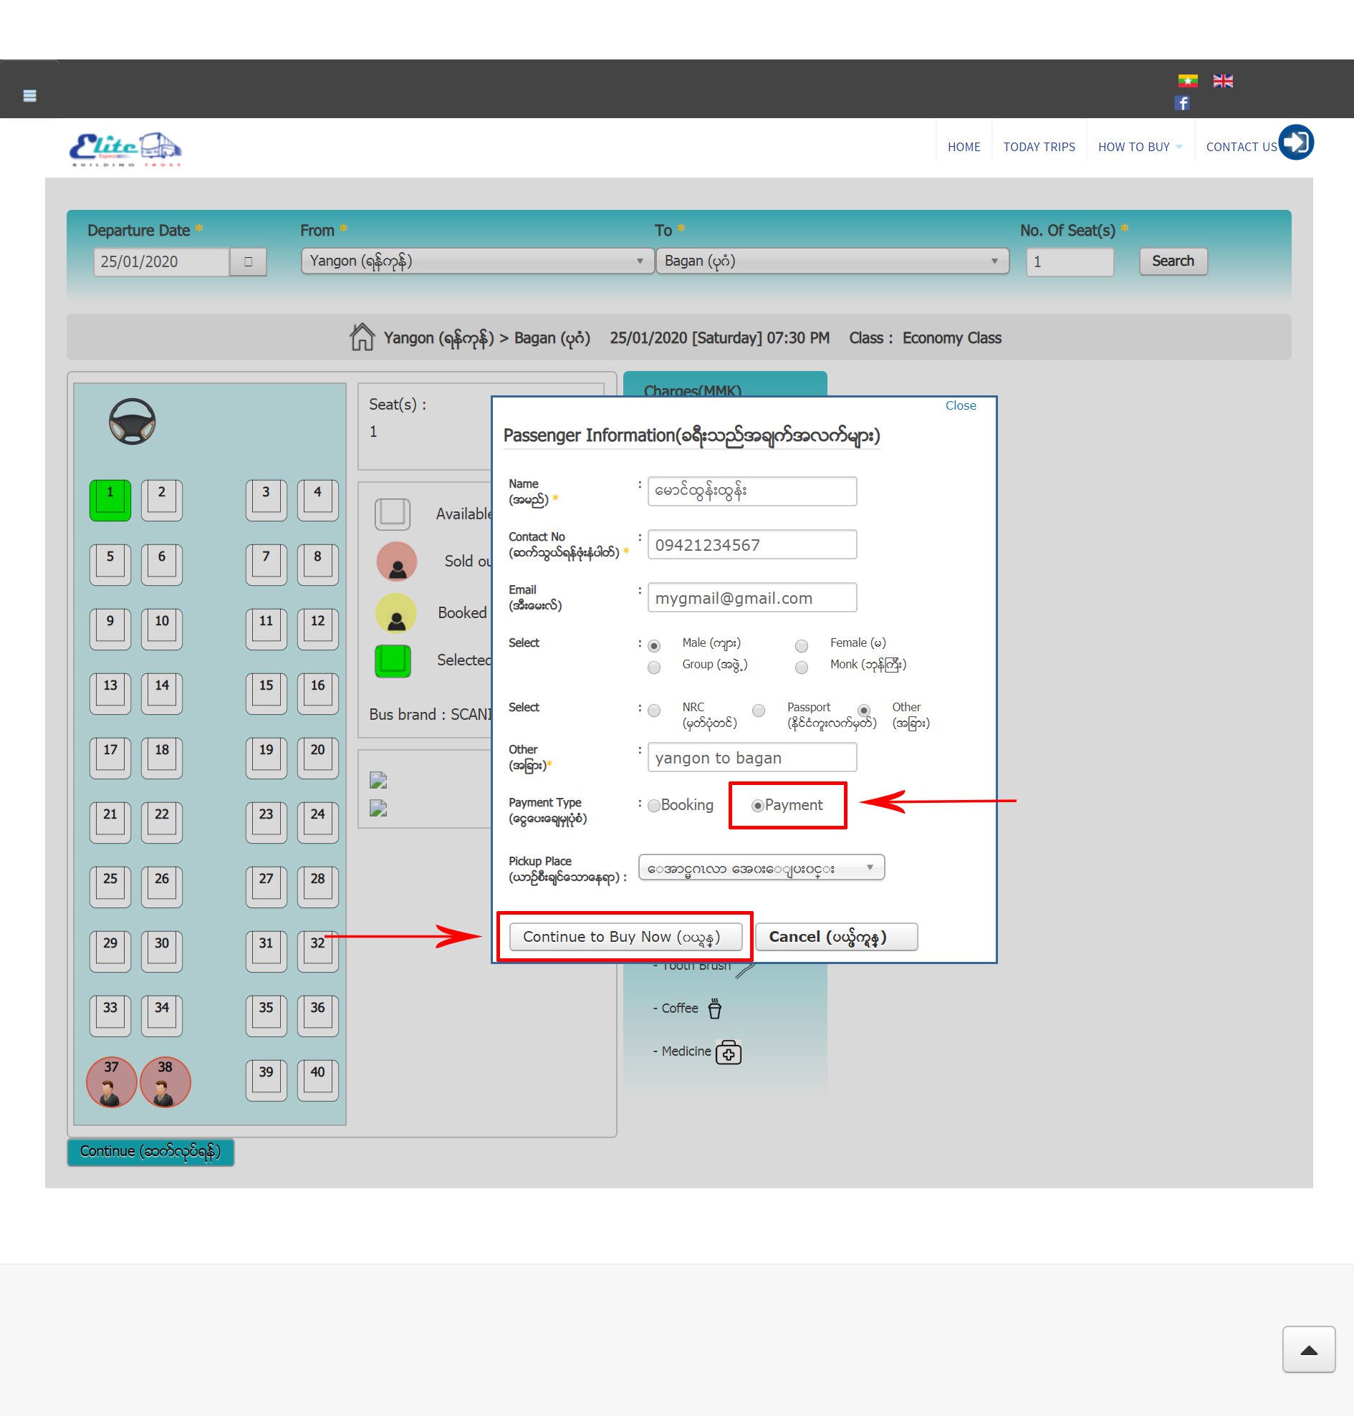Click the home icon beside the route
This screenshot has width=1354, height=1416.
tap(362, 337)
